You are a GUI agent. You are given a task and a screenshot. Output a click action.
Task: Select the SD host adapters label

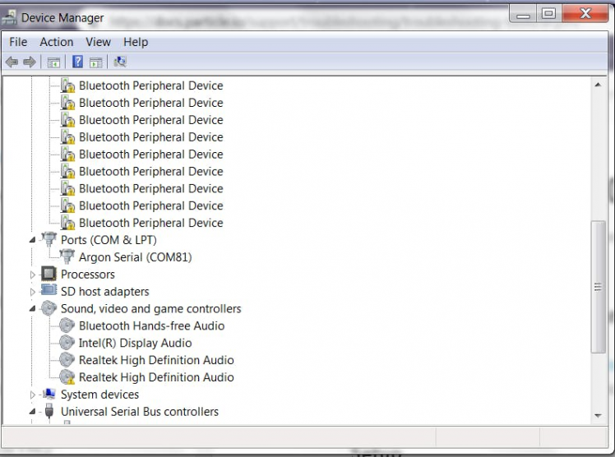[105, 292]
